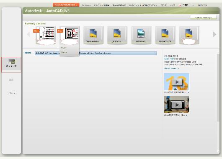Image resolution: width=222 pixels, height=159 pixels.
Task: Click the ログアウト link
Action: tap(202, 5)
